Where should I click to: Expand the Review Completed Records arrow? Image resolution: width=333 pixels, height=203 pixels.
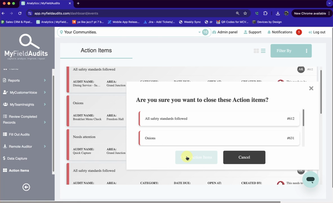pos(45,122)
